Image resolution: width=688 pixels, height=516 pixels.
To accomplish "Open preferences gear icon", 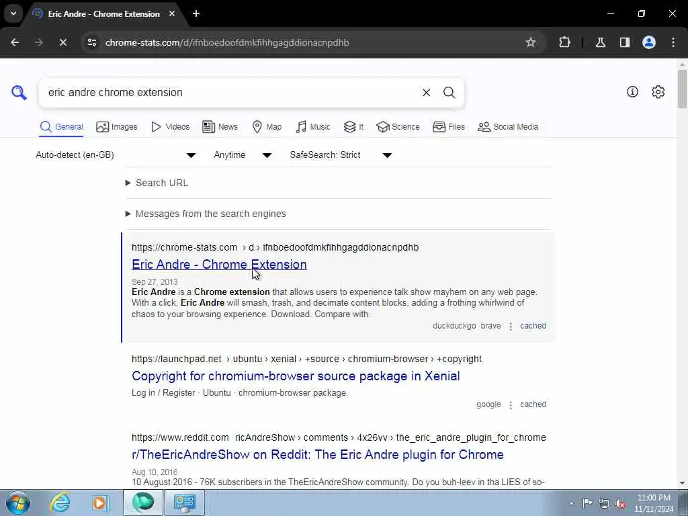I will [658, 91].
